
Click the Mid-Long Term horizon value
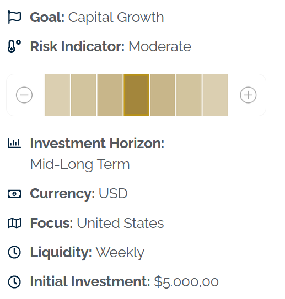point(80,165)
